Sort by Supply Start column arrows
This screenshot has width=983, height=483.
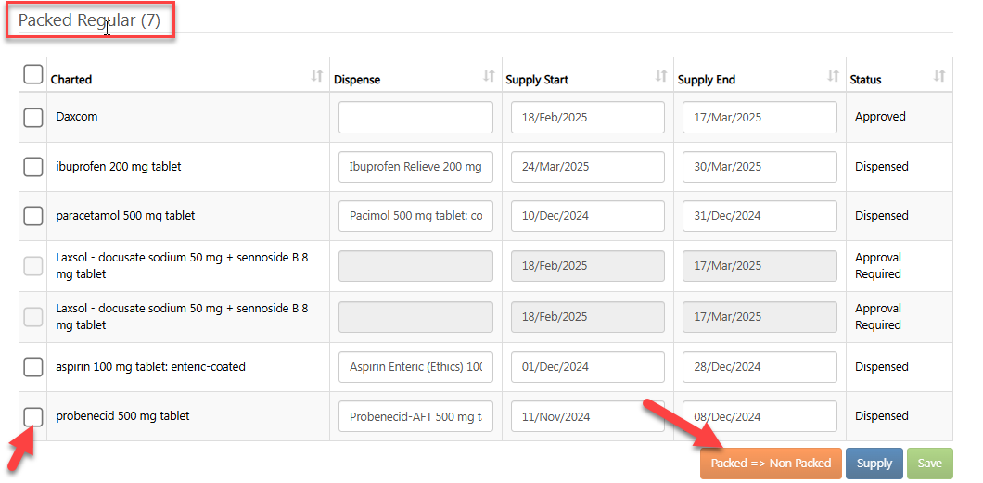pyautogui.click(x=661, y=77)
